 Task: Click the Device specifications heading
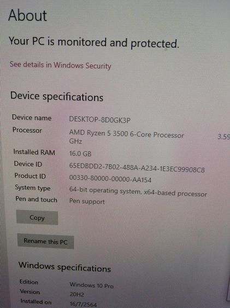point(57,96)
